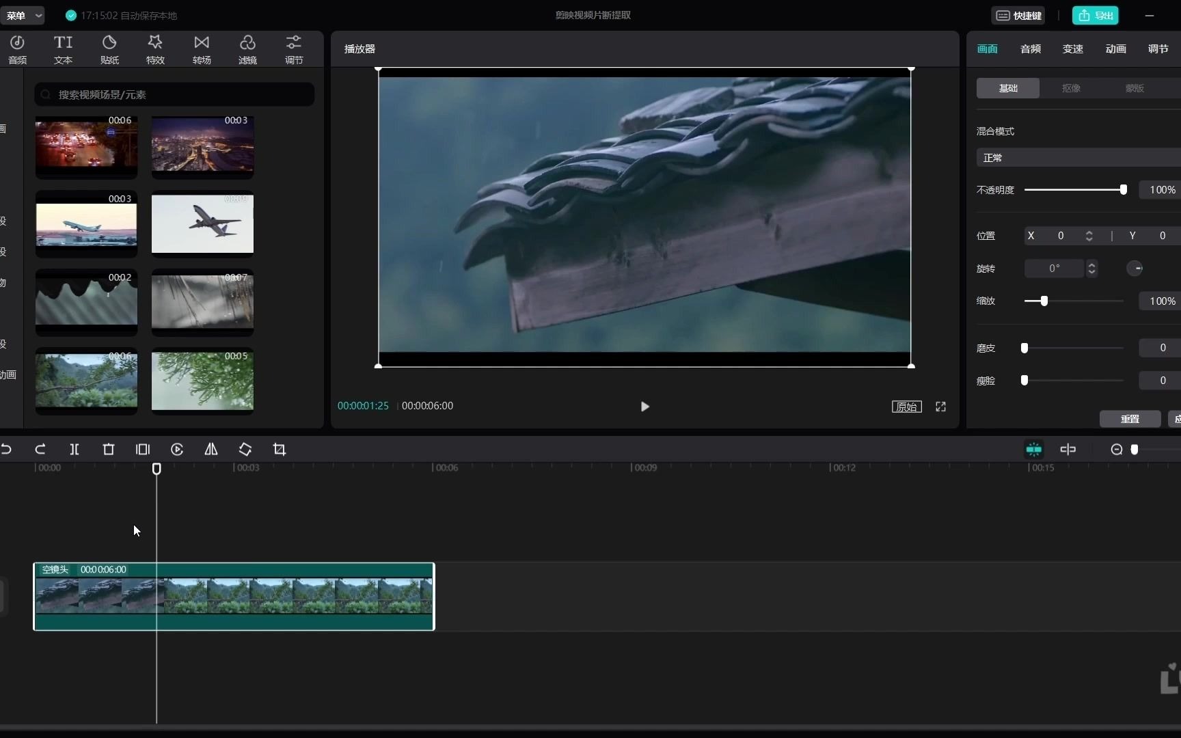Open the 特效 effects panel
Viewport: 1181px width, 738px height.
click(x=155, y=50)
